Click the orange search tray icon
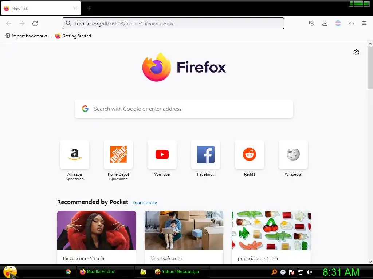This screenshot has width=373, height=279. (274, 272)
